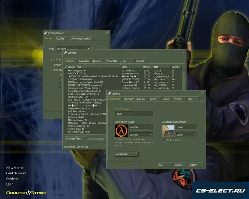Click the server list scrollbar up arrow
Screen dimensions: 249x199
[183, 67]
